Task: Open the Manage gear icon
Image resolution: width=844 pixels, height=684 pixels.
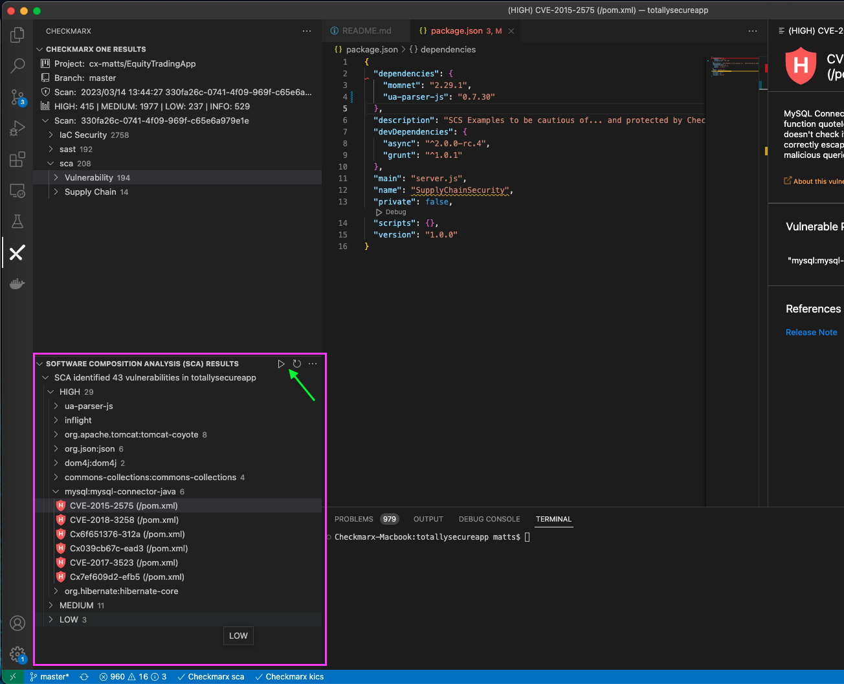Action: click(x=17, y=654)
